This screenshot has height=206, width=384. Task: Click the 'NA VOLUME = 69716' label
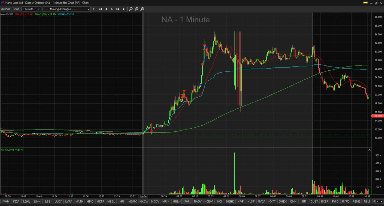[12, 150]
